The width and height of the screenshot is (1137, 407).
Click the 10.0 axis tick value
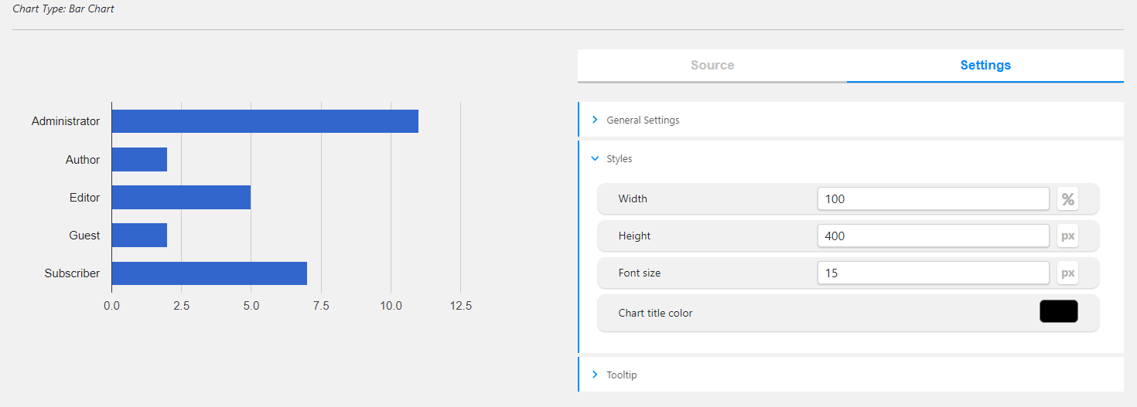[391, 306]
